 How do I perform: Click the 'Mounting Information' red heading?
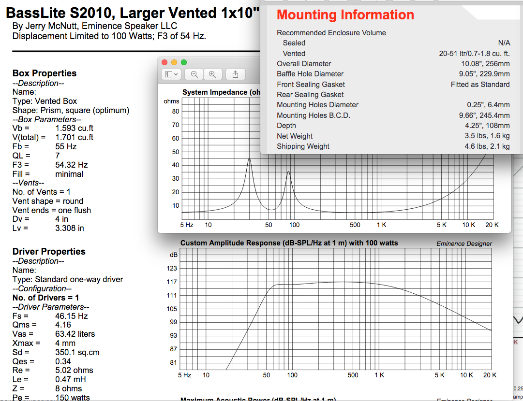345,14
